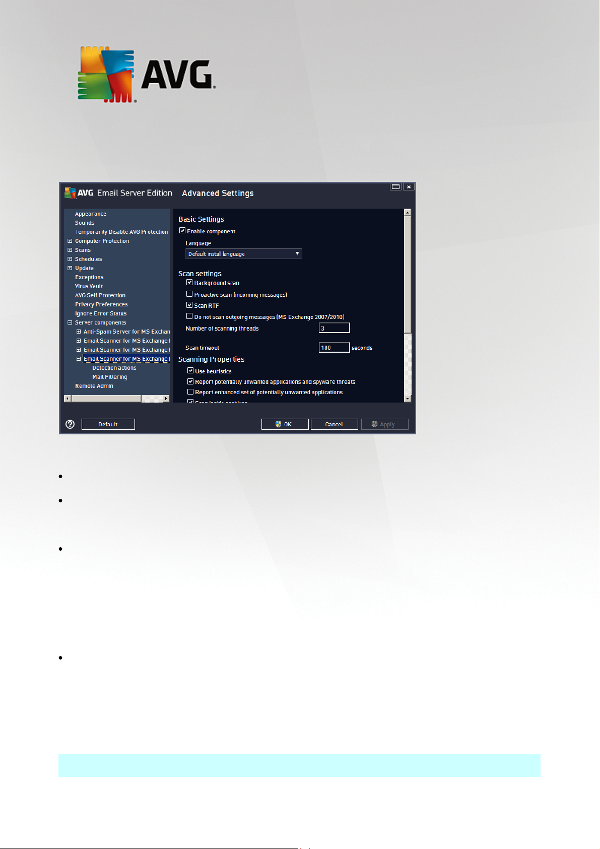This screenshot has width=600, height=849.
Task: Click the tree panel horizontal scrollbar thumb
Action: pyautogui.click(x=106, y=399)
